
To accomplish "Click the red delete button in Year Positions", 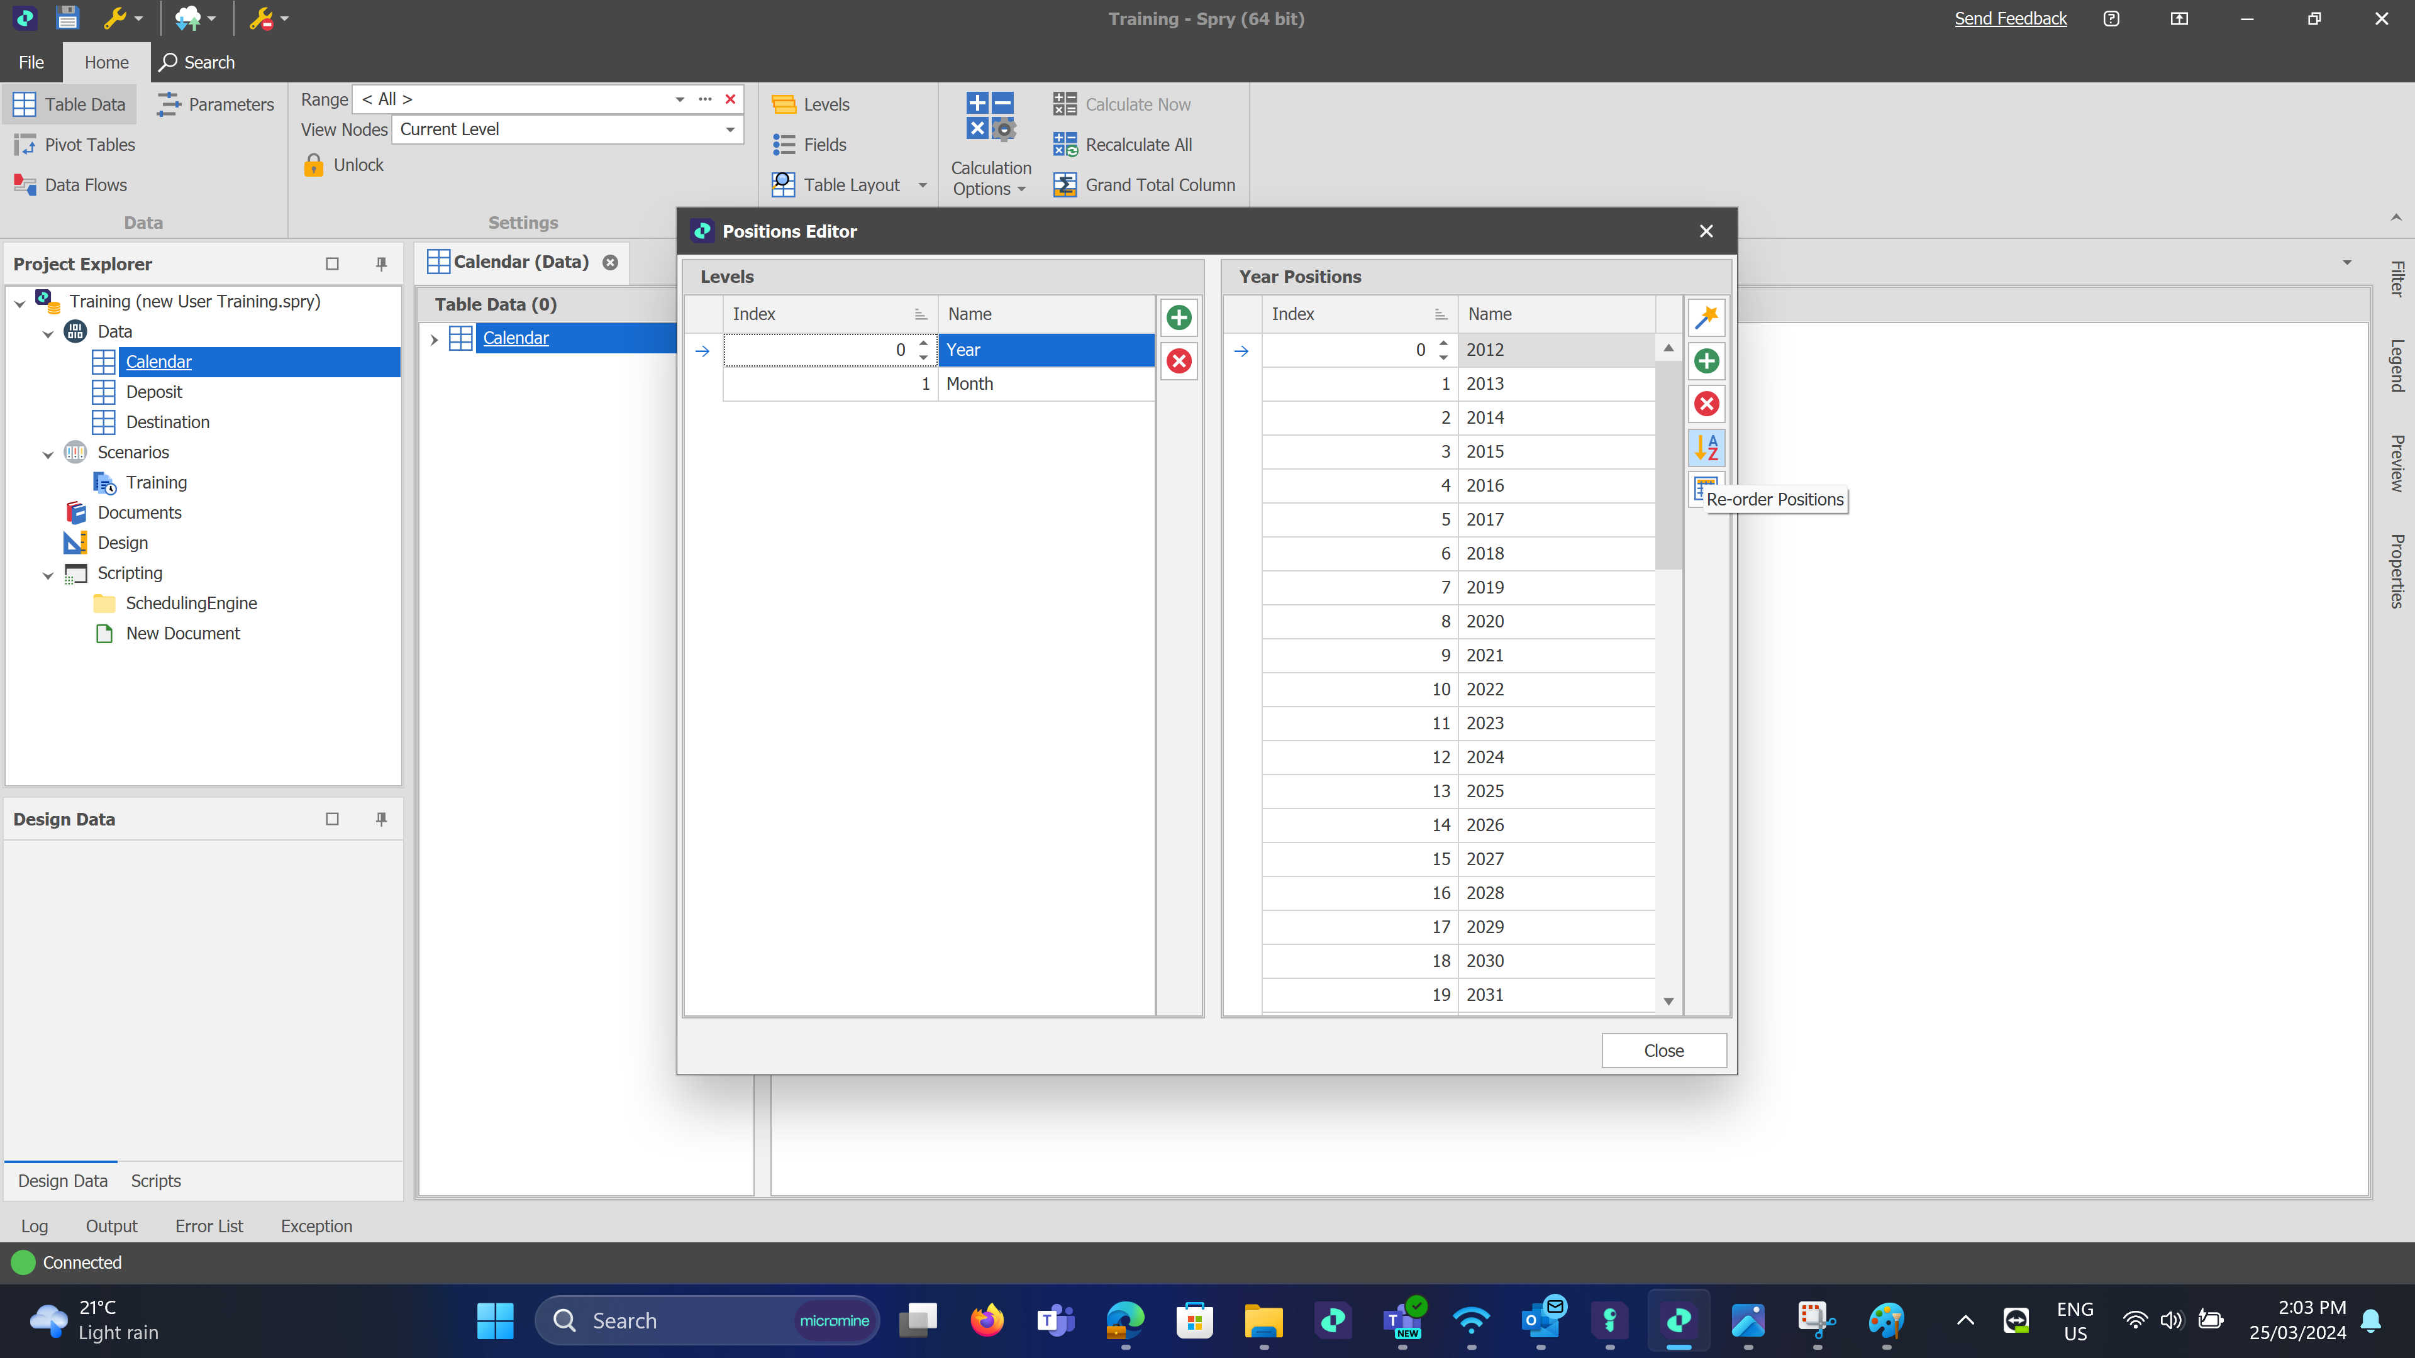I will click(1706, 404).
